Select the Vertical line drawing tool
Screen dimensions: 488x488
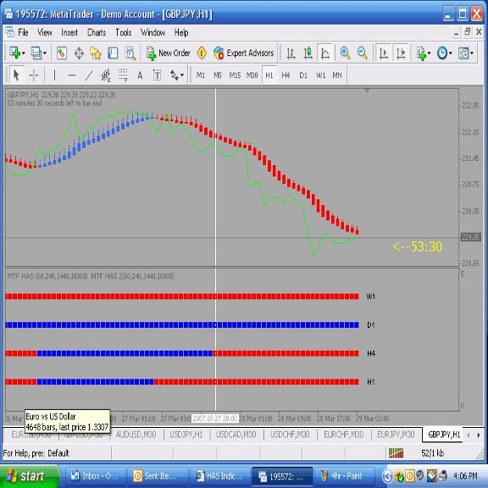point(54,75)
